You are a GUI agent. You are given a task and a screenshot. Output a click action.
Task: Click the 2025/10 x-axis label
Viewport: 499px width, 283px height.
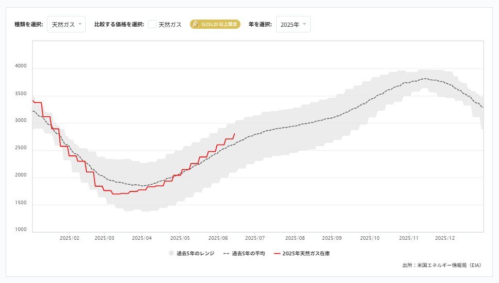[370, 238]
